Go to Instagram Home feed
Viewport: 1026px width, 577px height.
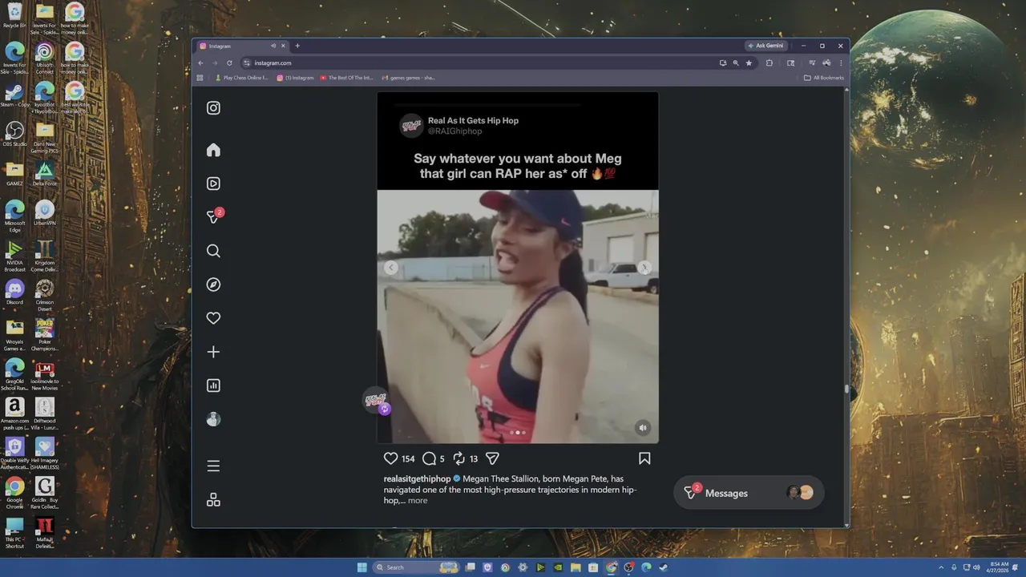tap(213, 150)
